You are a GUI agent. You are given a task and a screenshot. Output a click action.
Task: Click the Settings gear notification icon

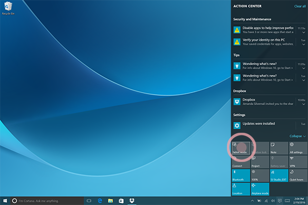237,126
